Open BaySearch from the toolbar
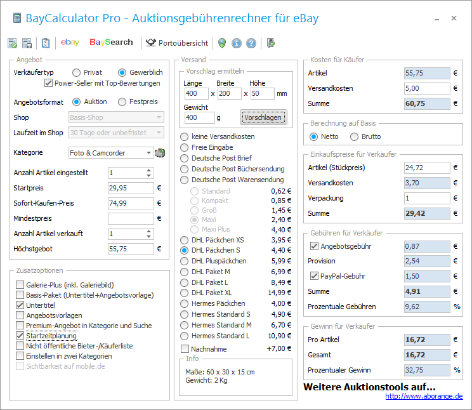Viewport: 472px width, 410px height. (111, 42)
